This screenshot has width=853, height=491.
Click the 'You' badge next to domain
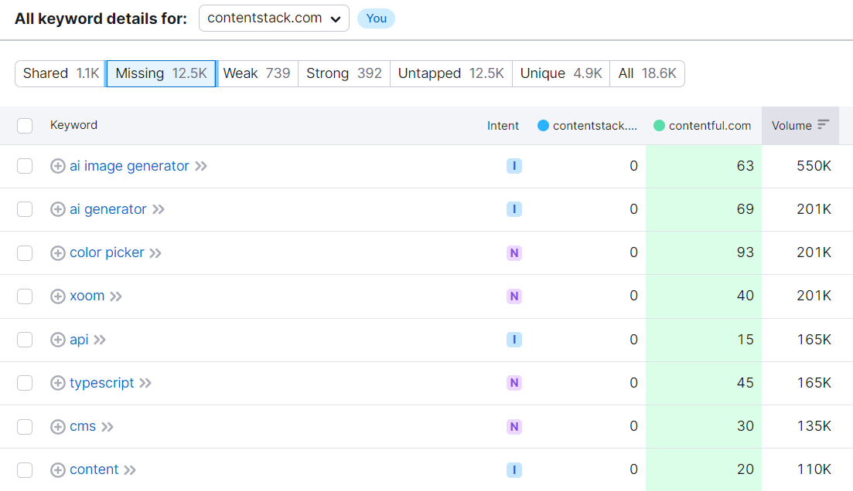(x=376, y=19)
